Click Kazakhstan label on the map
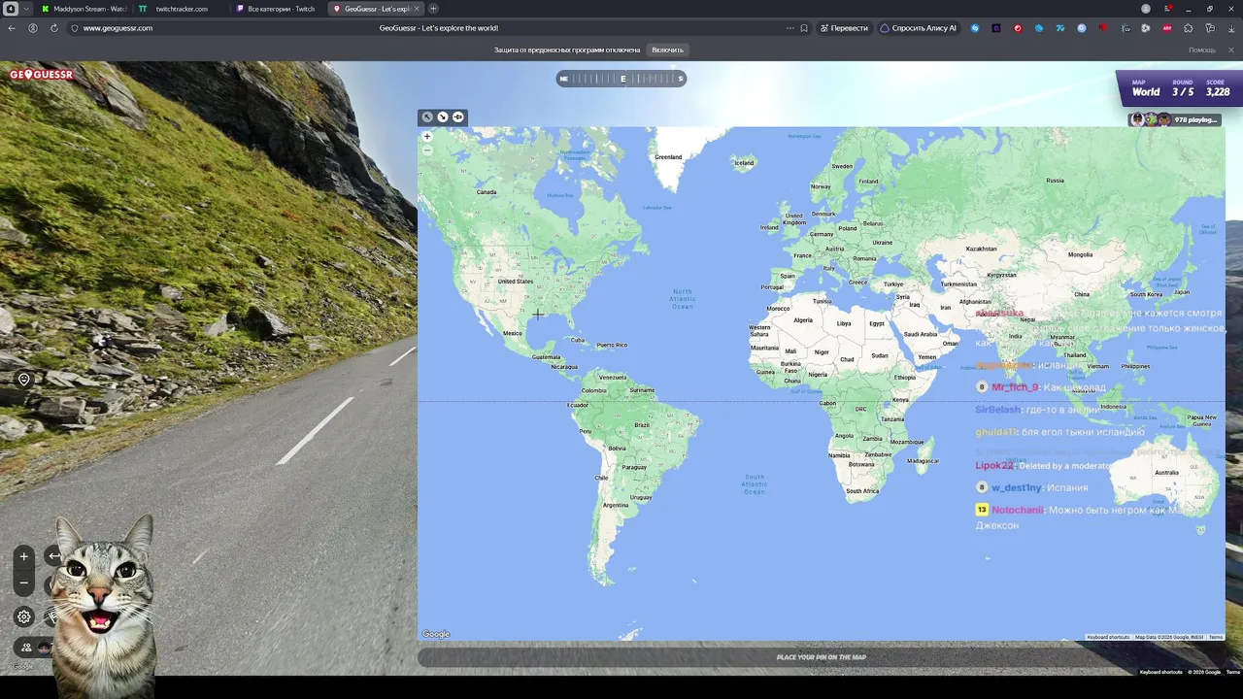 click(x=981, y=249)
